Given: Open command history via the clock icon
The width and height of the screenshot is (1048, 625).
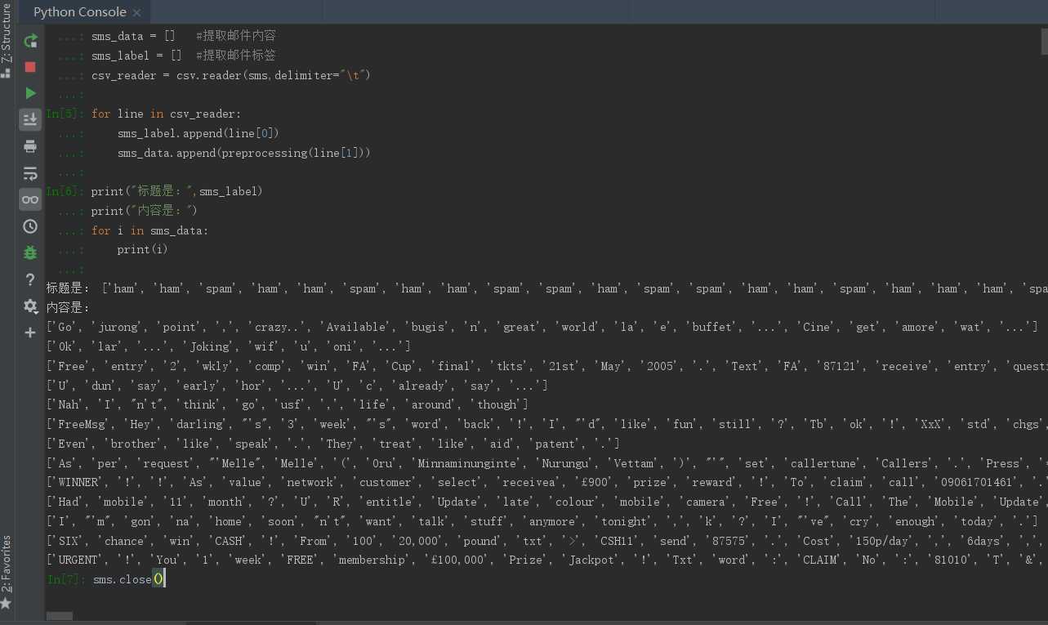Looking at the screenshot, I should click(x=30, y=226).
